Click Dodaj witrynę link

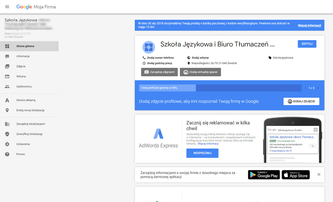click(x=200, y=58)
